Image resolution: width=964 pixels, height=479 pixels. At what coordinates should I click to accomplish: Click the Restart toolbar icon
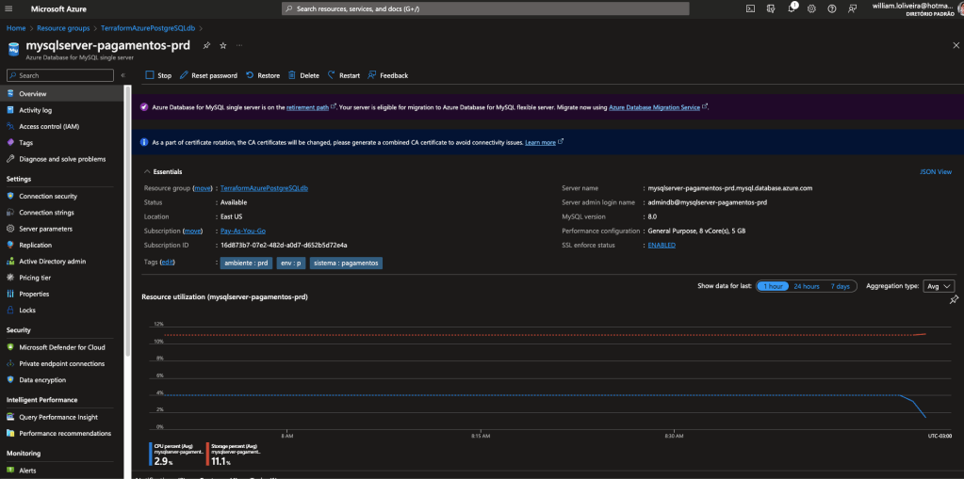click(x=332, y=75)
